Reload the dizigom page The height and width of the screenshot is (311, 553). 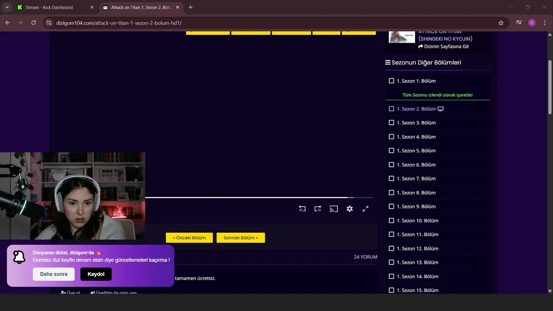34,23
